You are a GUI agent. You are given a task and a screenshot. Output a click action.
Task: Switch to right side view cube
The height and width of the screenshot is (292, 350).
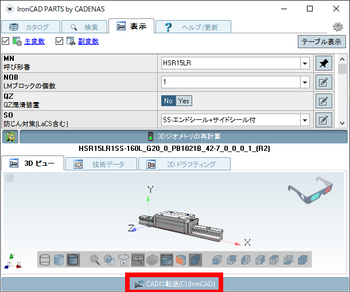click(x=260, y=260)
